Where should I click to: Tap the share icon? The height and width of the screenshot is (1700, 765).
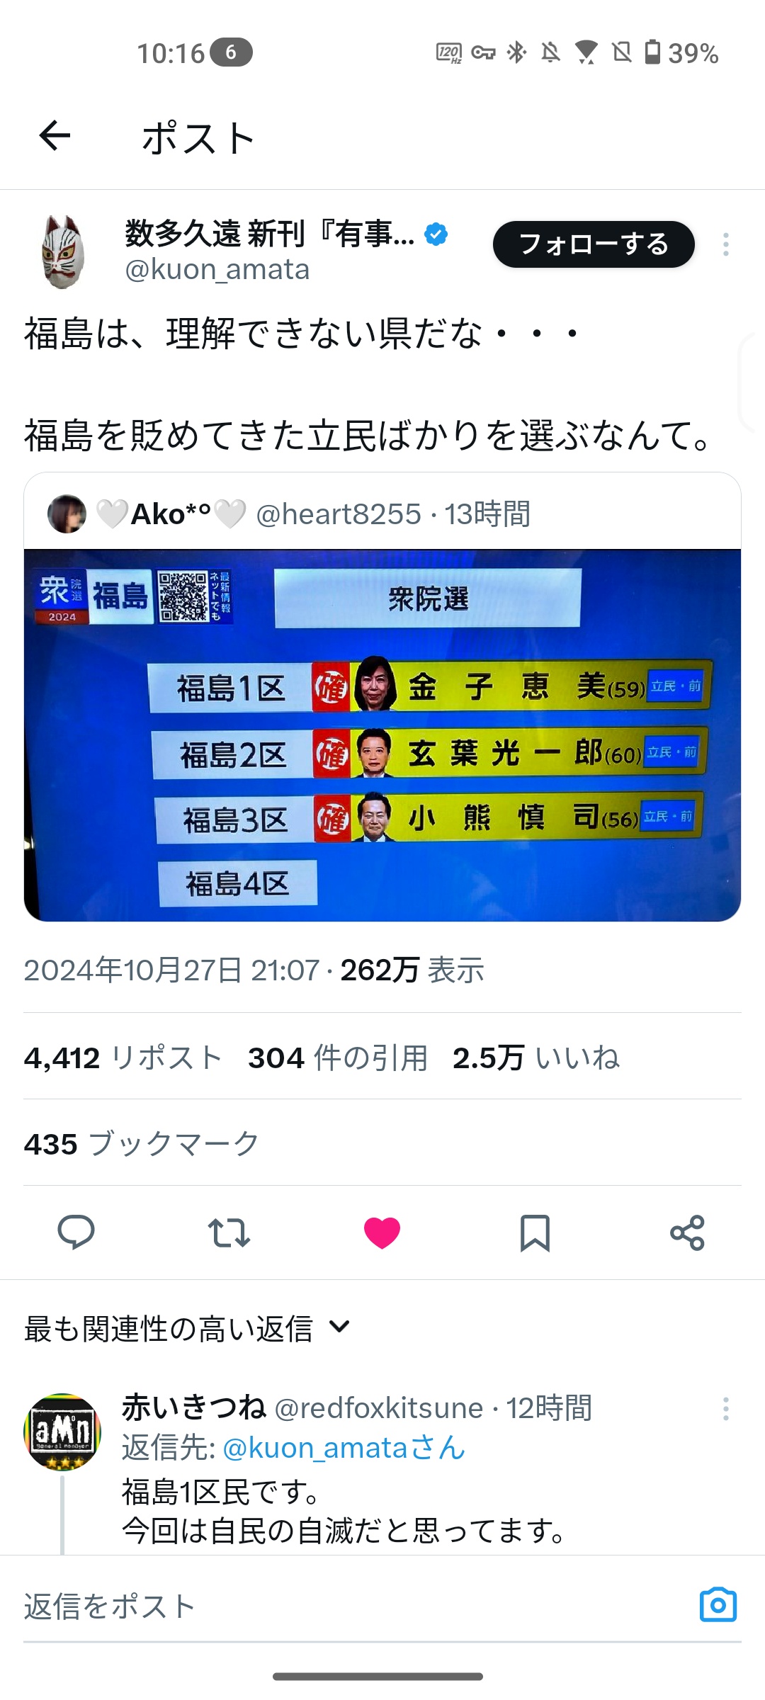coord(688,1232)
